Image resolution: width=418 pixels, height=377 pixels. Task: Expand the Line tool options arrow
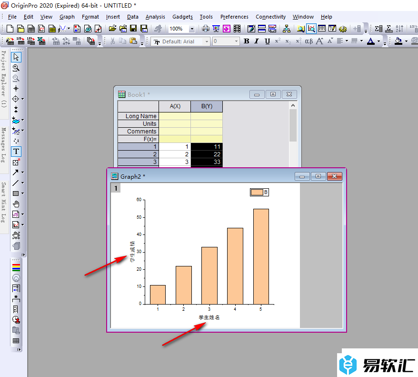click(23, 183)
